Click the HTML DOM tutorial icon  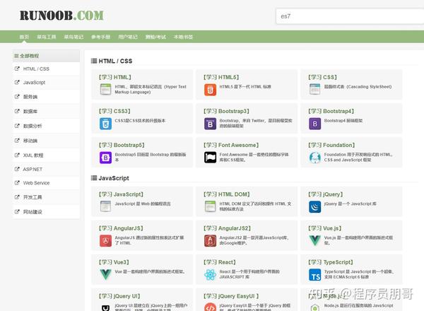tap(210, 206)
